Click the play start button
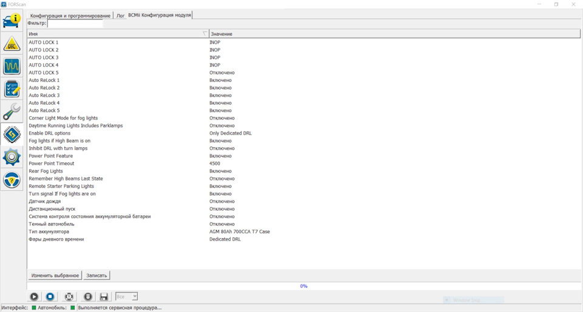The height and width of the screenshot is (312, 583). (x=34, y=296)
